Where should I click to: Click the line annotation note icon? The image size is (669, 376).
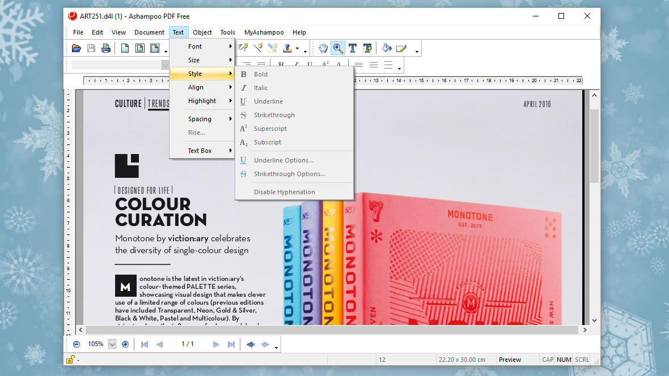click(x=258, y=48)
